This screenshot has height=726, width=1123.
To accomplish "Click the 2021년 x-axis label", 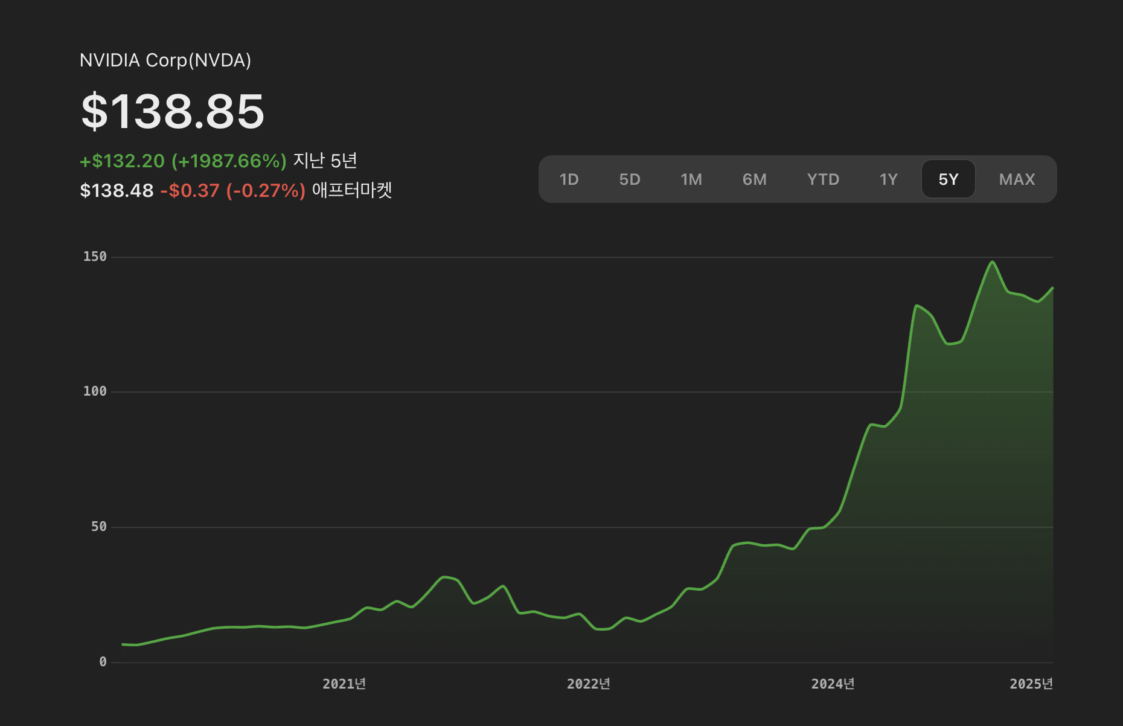I will (x=344, y=684).
